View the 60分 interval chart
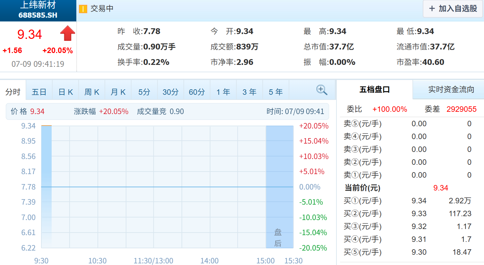Image resolution: width=484 pixels, height=265 pixels. [x=197, y=92]
